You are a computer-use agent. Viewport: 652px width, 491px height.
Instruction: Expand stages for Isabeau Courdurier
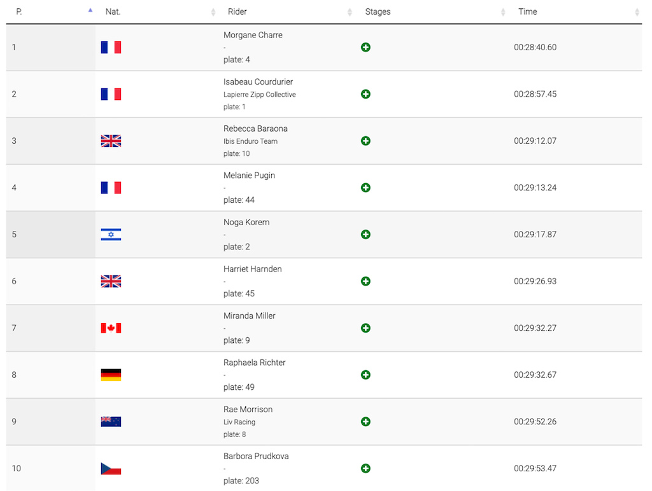coord(365,94)
